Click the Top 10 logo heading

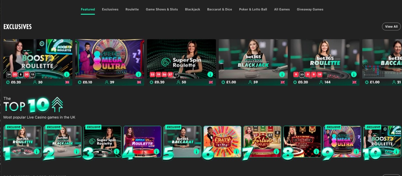point(33,105)
